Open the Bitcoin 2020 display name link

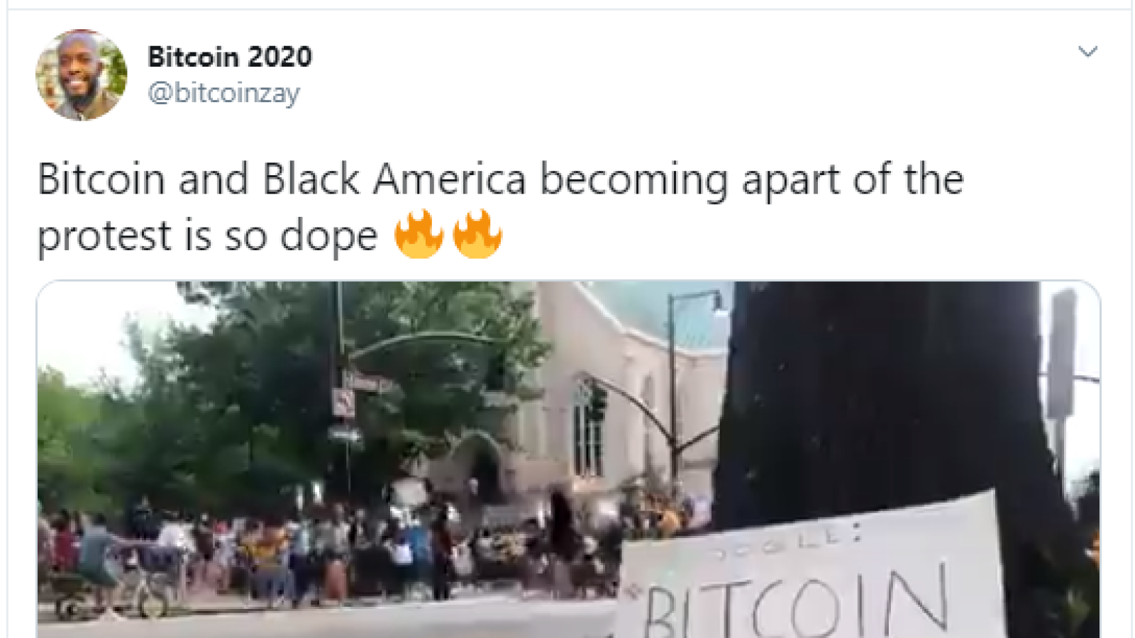[x=230, y=57]
